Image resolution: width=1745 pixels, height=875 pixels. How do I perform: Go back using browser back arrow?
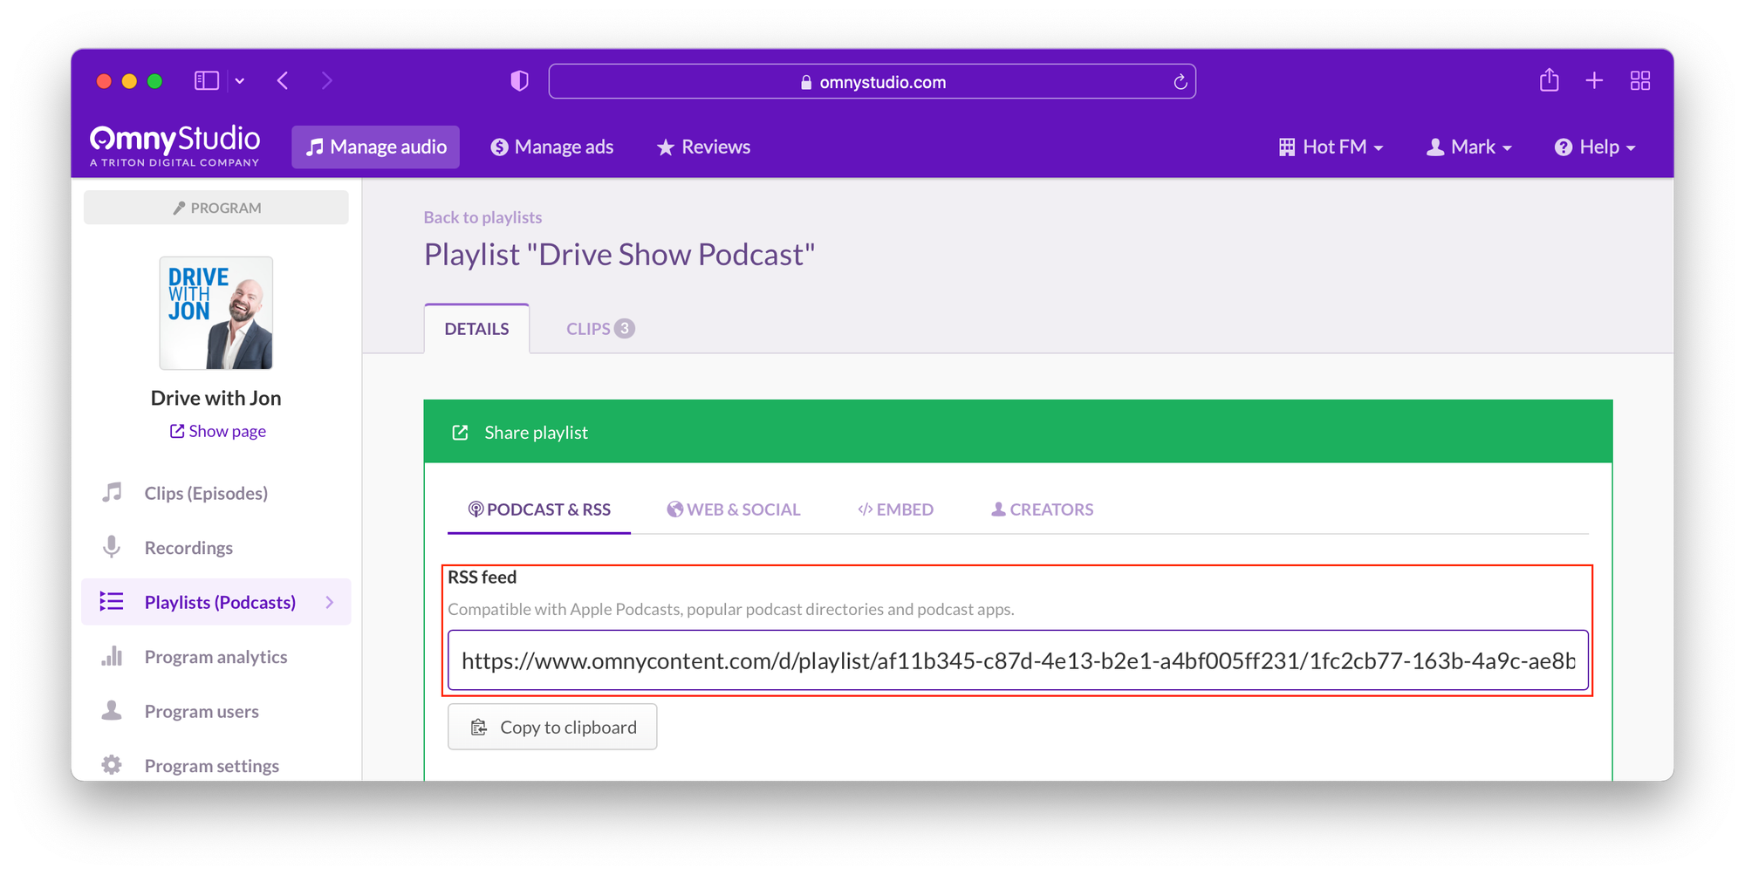point(283,81)
